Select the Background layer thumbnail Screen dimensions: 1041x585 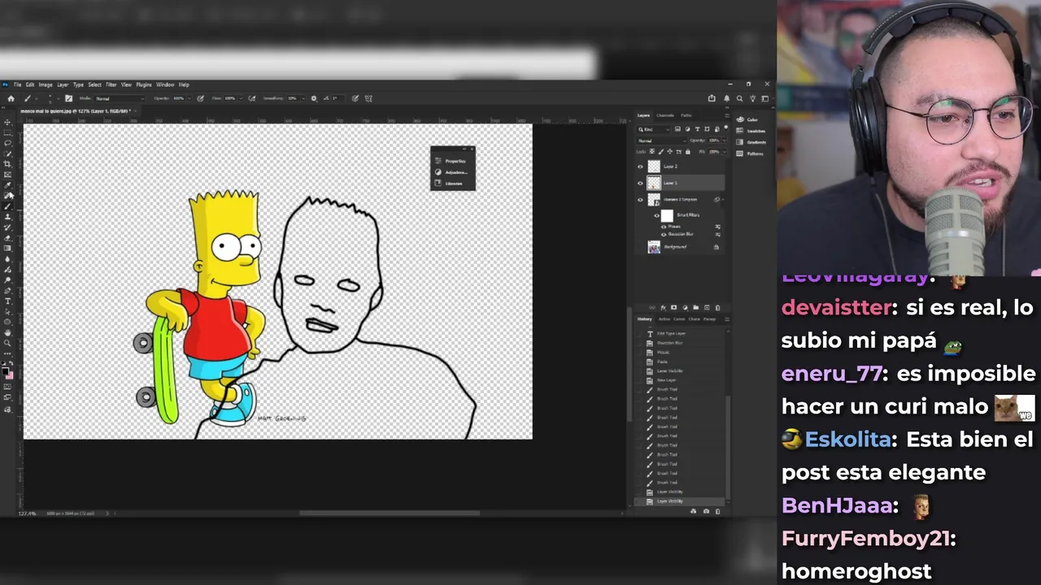tap(654, 247)
